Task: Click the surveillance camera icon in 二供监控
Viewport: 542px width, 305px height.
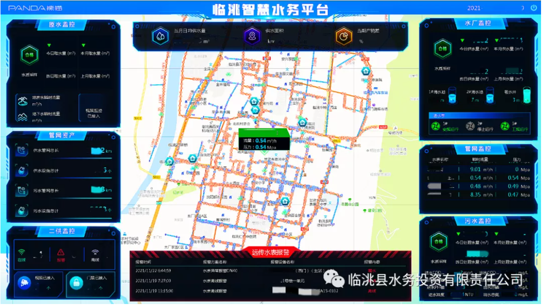Action: pos(24,283)
